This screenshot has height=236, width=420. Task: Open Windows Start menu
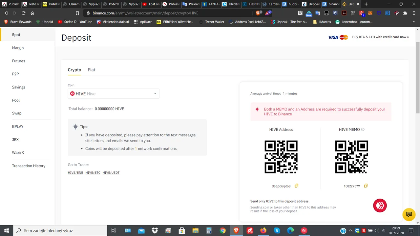tap(7, 230)
